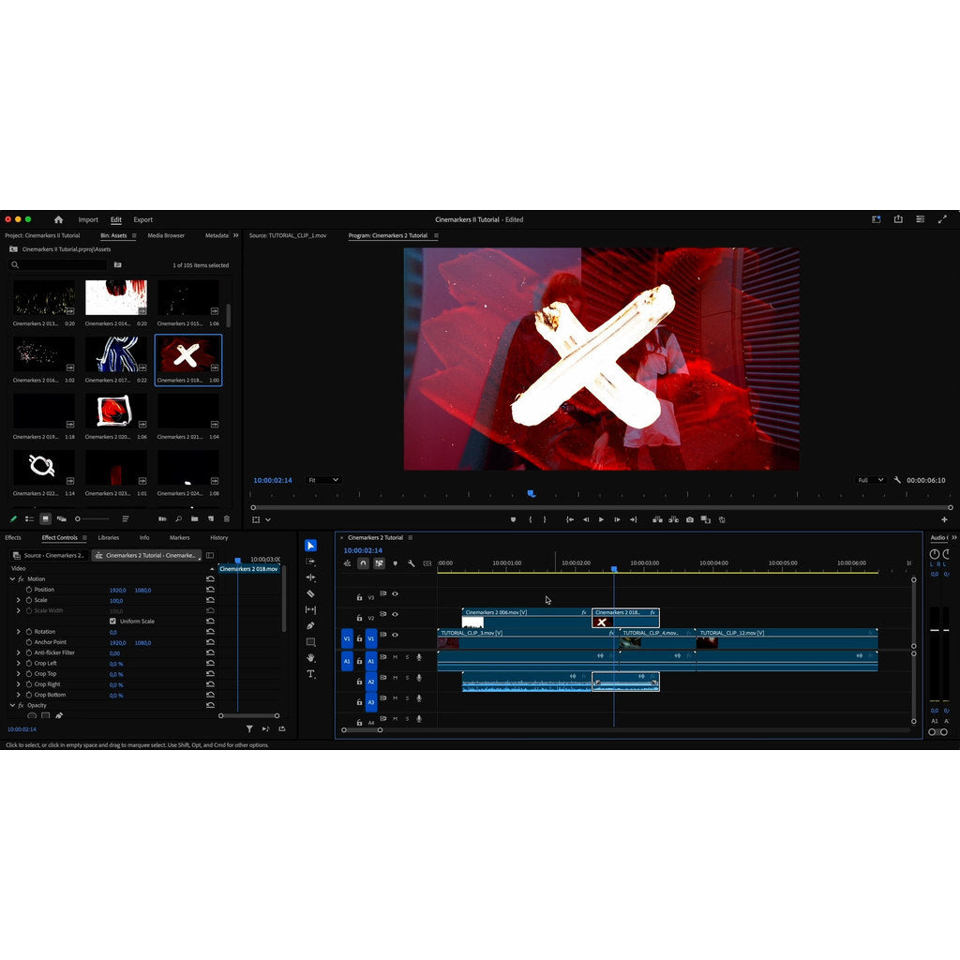Open the Fit zoom level dropdown

tap(323, 480)
